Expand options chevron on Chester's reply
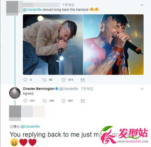This screenshot has height=147, width=151. (x=142, y=89)
